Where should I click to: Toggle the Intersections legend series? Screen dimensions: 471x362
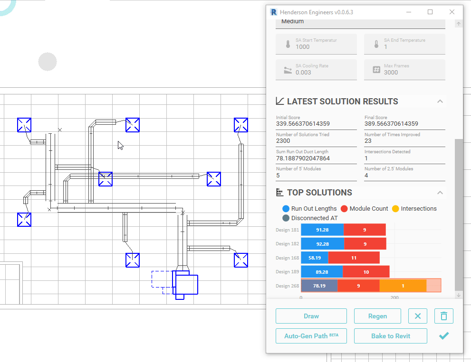(414, 208)
